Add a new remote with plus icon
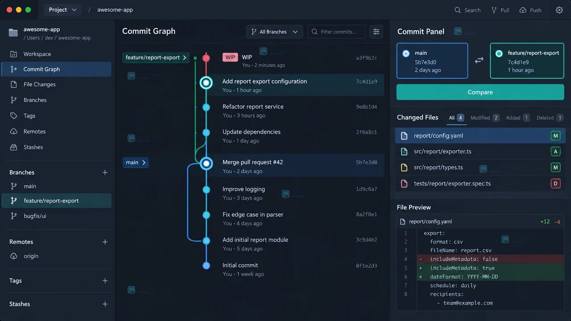 (105, 242)
